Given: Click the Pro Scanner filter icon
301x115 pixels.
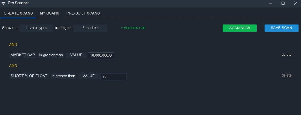Looking at the screenshot, I should 3,3.
